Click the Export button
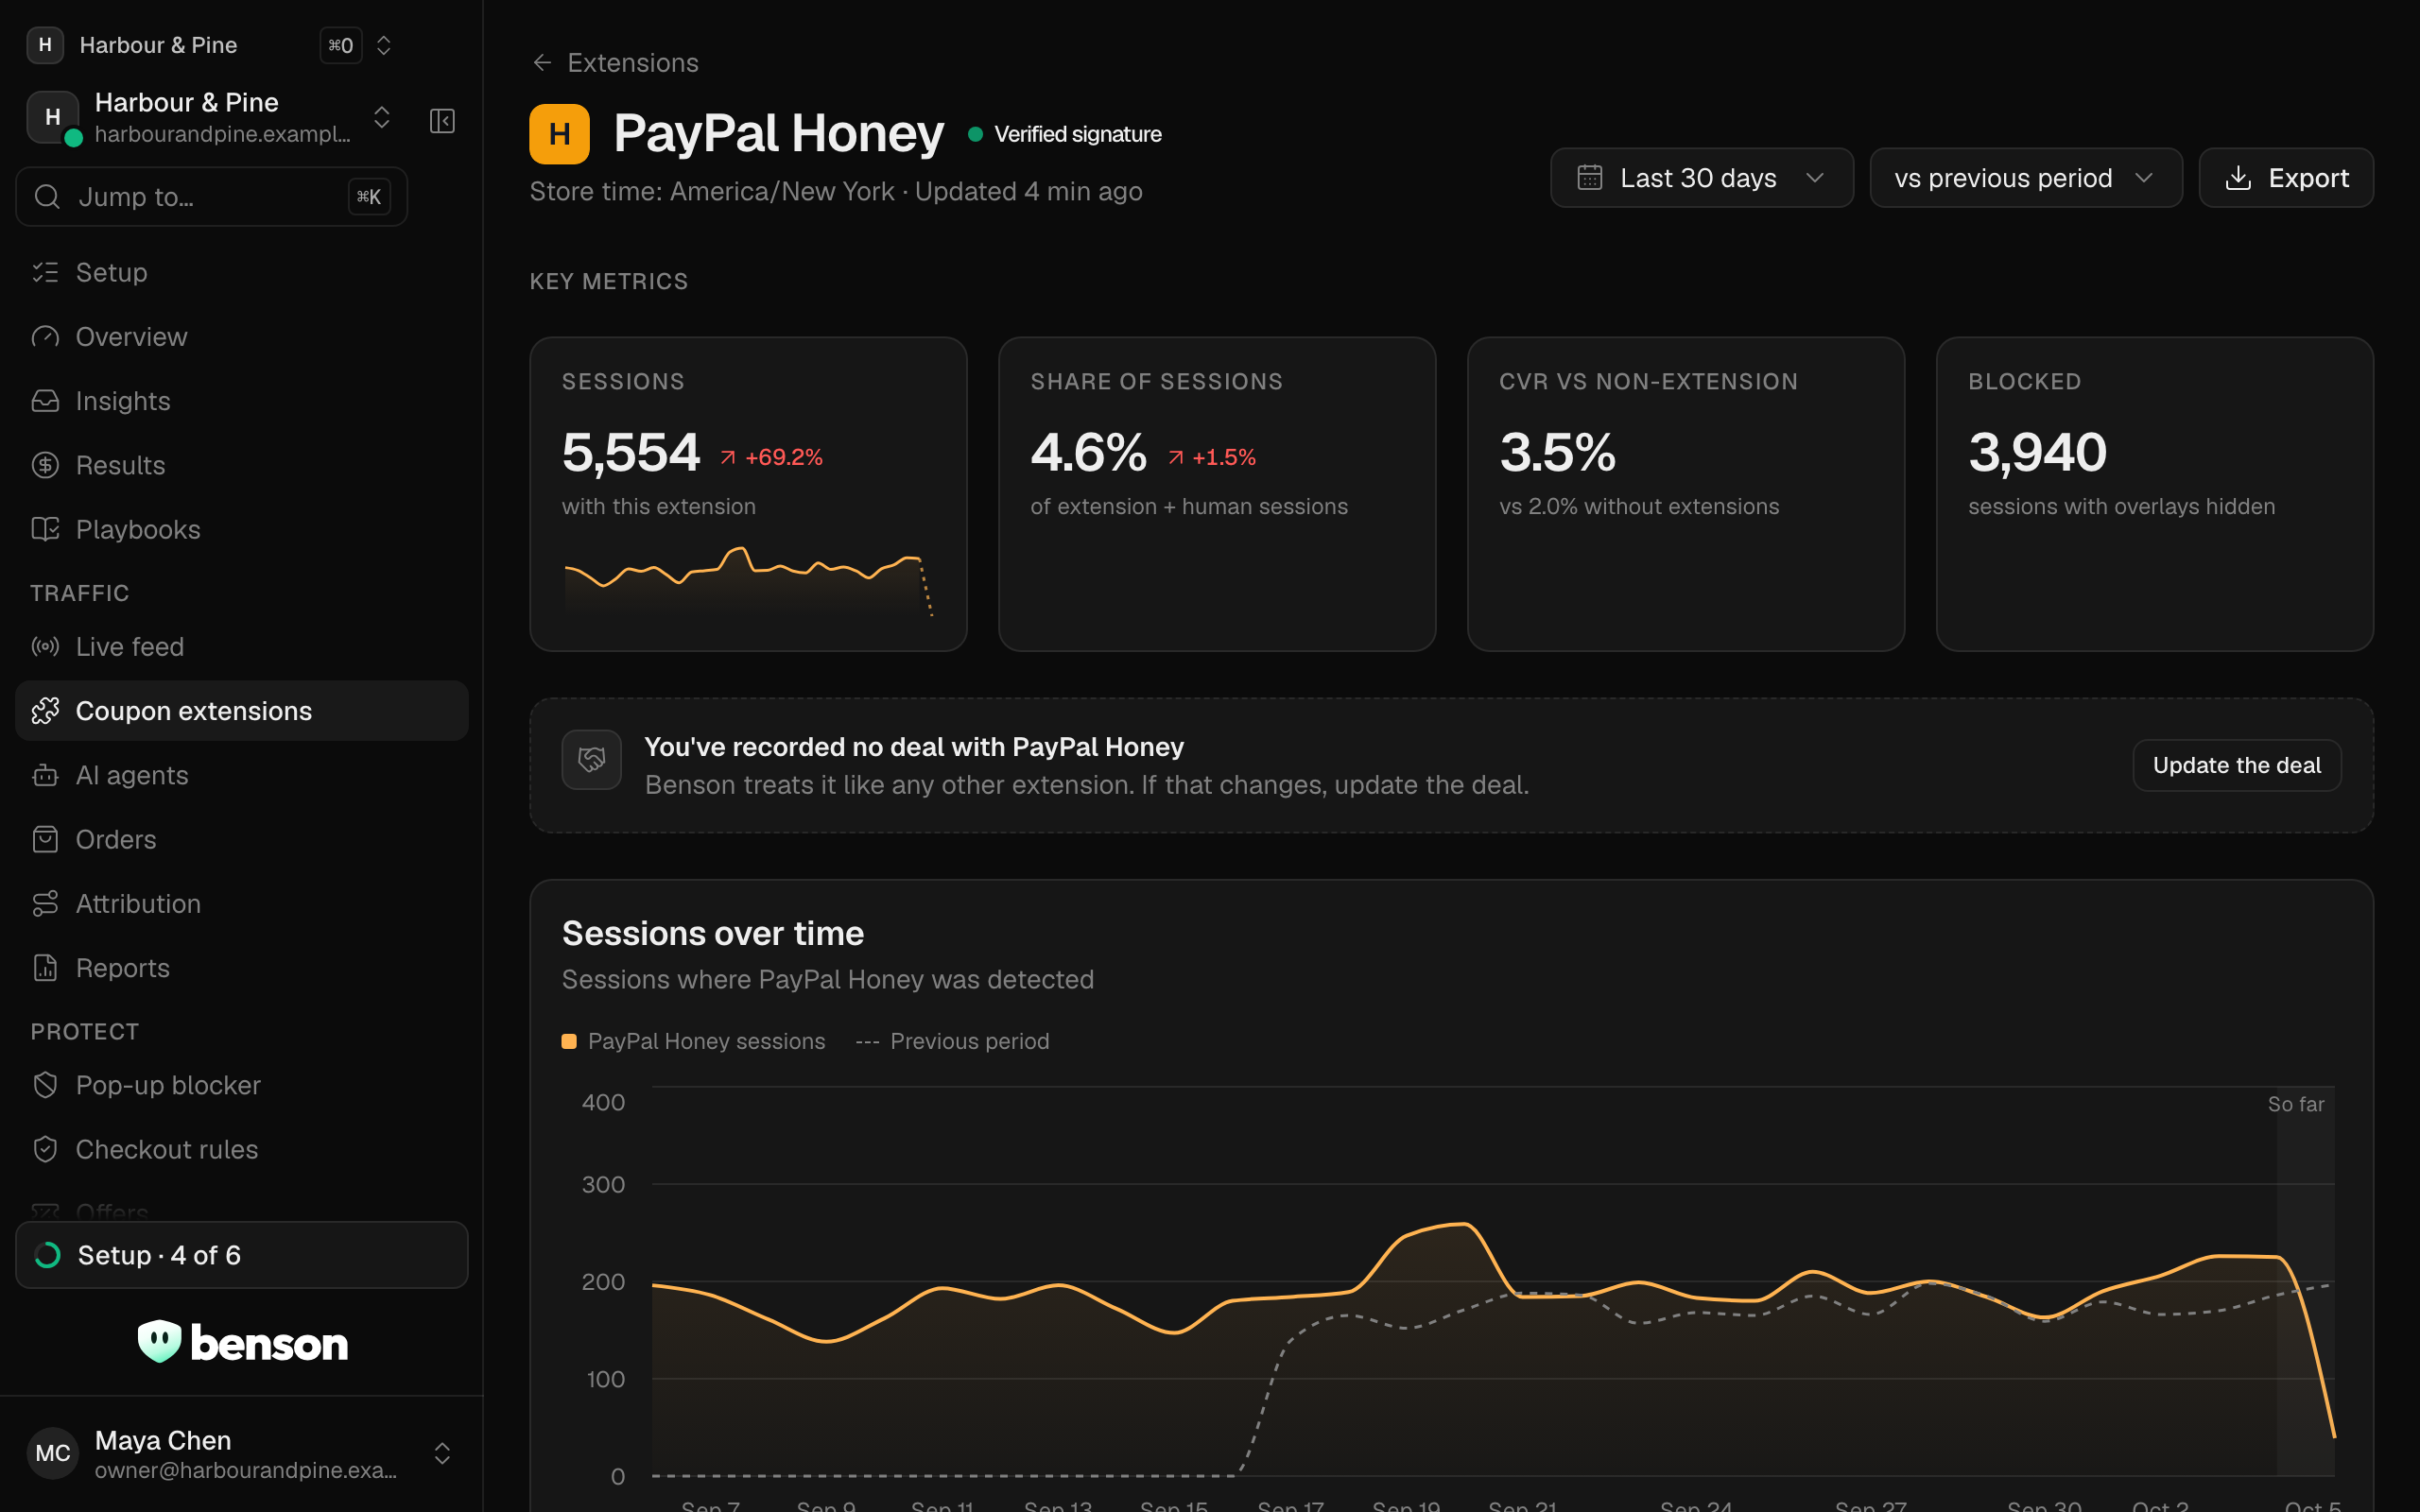The width and height of the screenshot is (2420, 1512). coord(2286,178)
